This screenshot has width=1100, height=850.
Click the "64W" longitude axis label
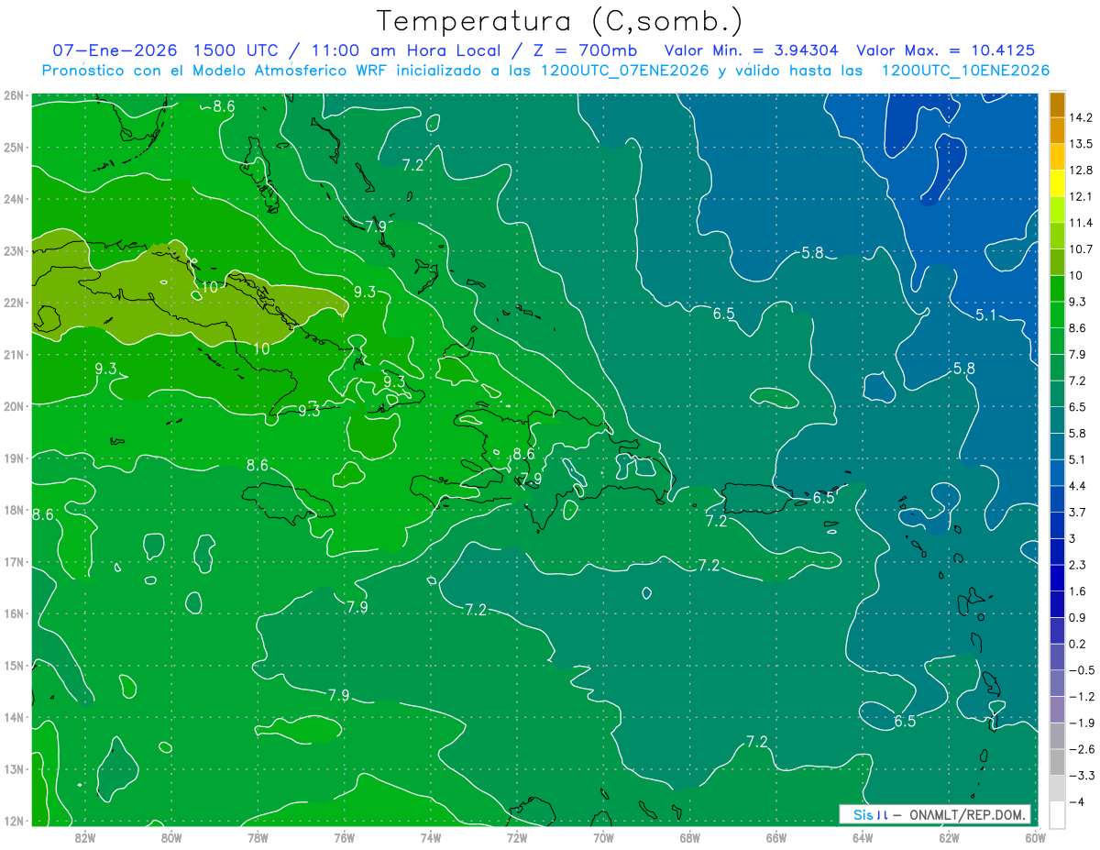[863, 837]
